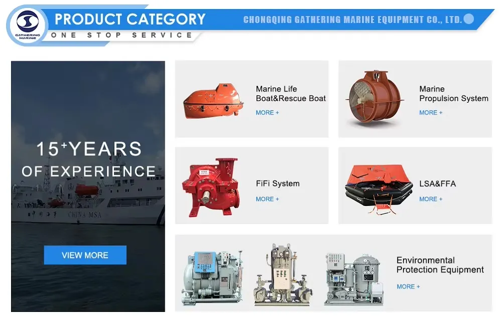Viewport: 503px width, 321px height.
Task: Click MORE + under Environmental Protection Equipment
Action: 408,286
